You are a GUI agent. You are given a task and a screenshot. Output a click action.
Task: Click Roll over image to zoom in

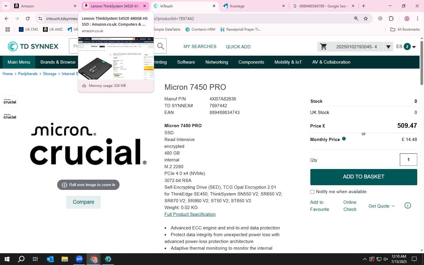(88, 185)
